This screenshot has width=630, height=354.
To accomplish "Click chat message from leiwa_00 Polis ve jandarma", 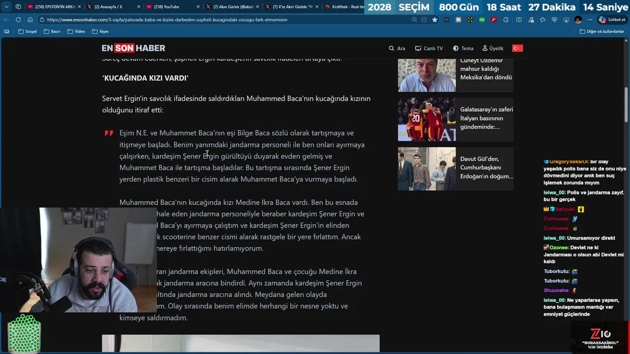I will coord(584,196).
